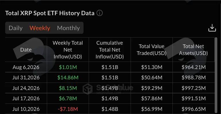Viewport: 221px width, 114px height.
Task: Click Cumulative Total Net Inflow header
Action: pyautogui.click(x=110, y=50)
